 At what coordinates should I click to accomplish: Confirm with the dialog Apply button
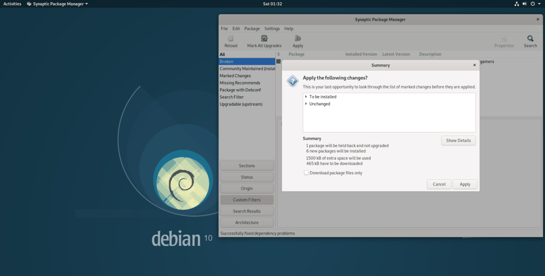tap(465, 184)
